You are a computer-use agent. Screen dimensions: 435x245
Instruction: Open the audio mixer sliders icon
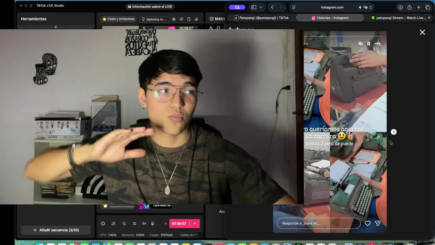click(x=135, y=224)
